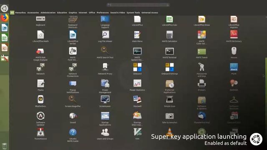Screen dimensions: 267x150
Task: Click the application search field
Action: click(x=138, y=5)
